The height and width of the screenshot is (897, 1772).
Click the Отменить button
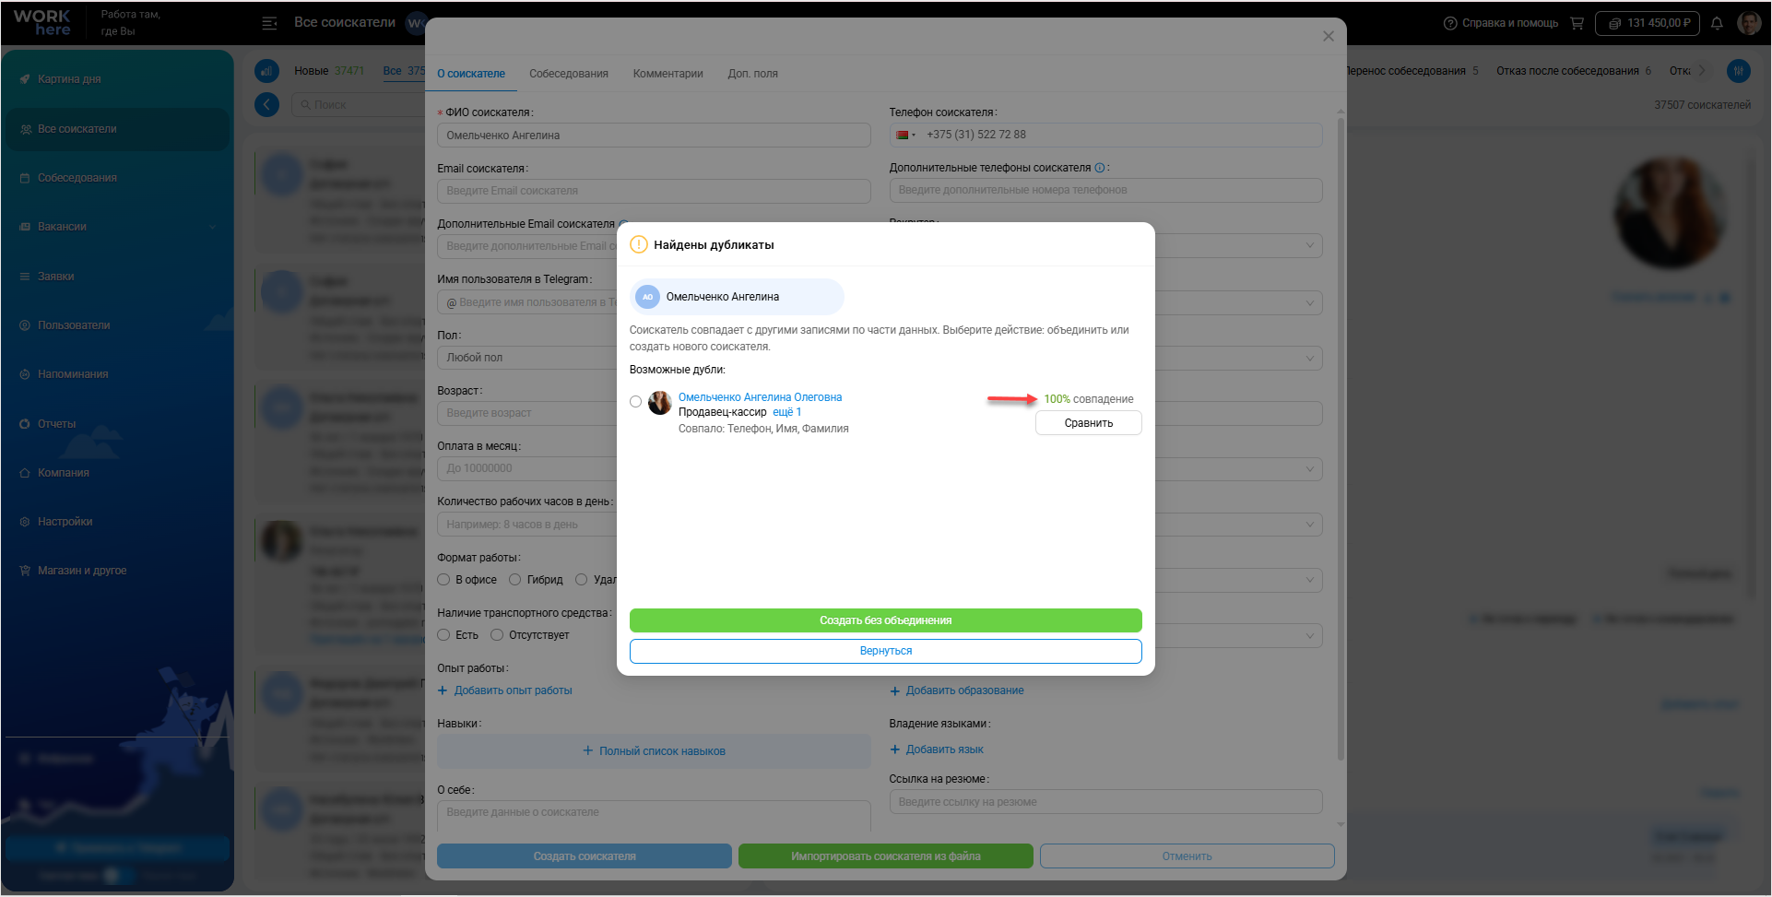(1187, 856)
